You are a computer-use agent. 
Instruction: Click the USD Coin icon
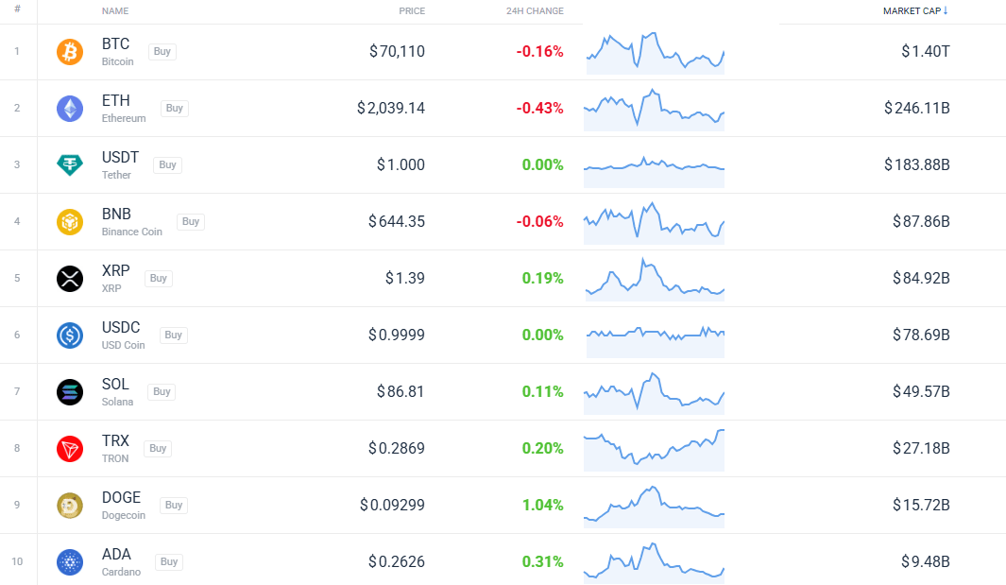tap(70, 336)
